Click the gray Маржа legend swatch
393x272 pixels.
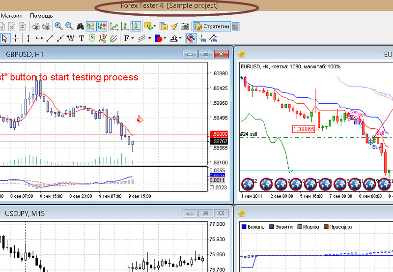(x=300, y=227)
